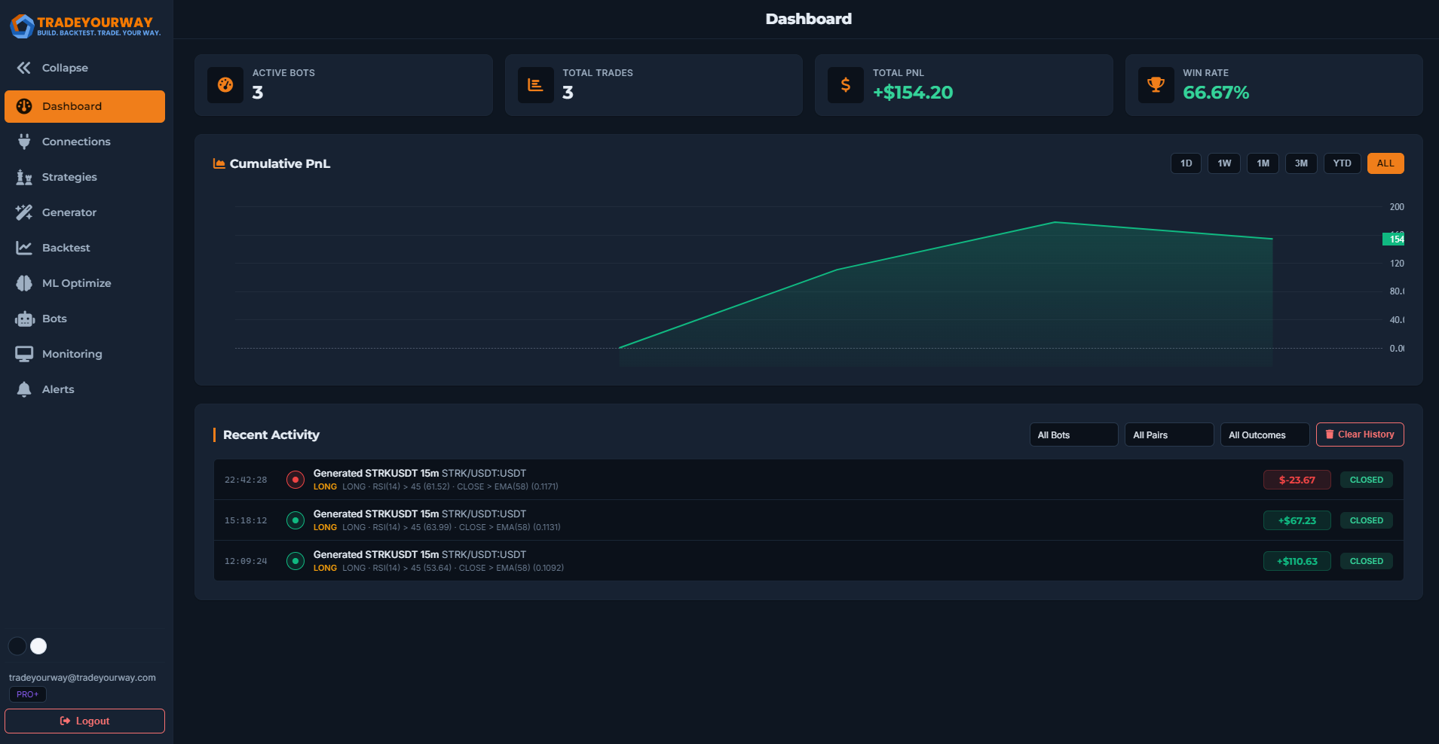Click the Win Rate trophy icon
Viewport: 1439px width, 744px height.
pyautogui.click(x=1156, y=85)
